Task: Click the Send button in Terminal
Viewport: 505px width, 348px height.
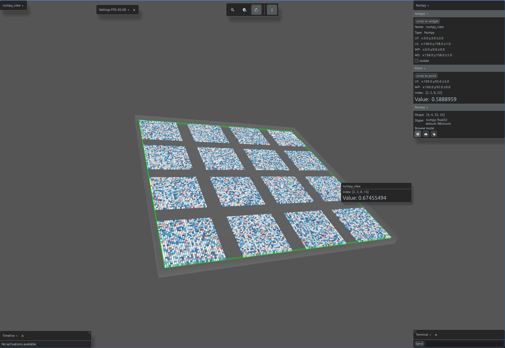Action: 419,344
